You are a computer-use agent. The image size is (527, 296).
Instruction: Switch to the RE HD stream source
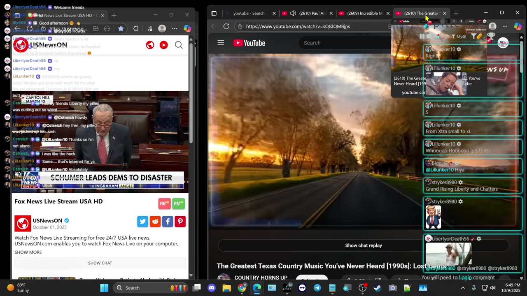164,203
